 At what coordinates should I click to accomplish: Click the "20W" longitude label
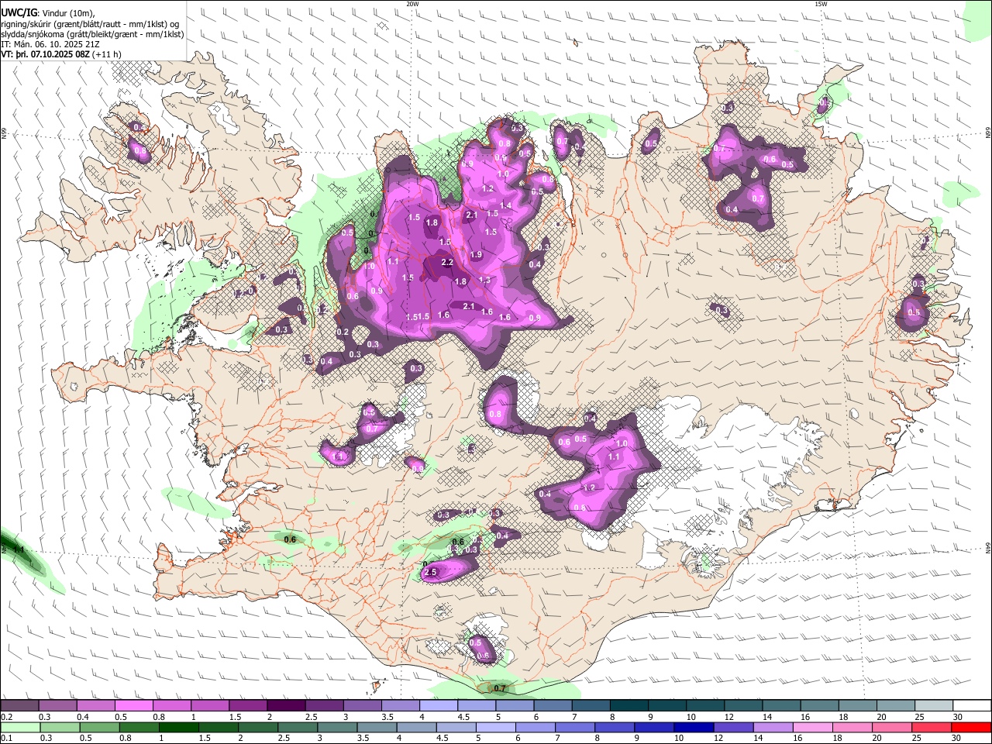412,4
